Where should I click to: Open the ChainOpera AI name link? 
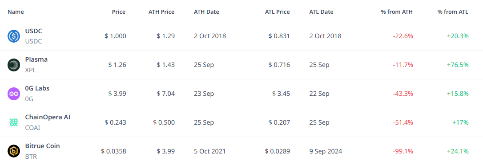(x=48, y=117)
